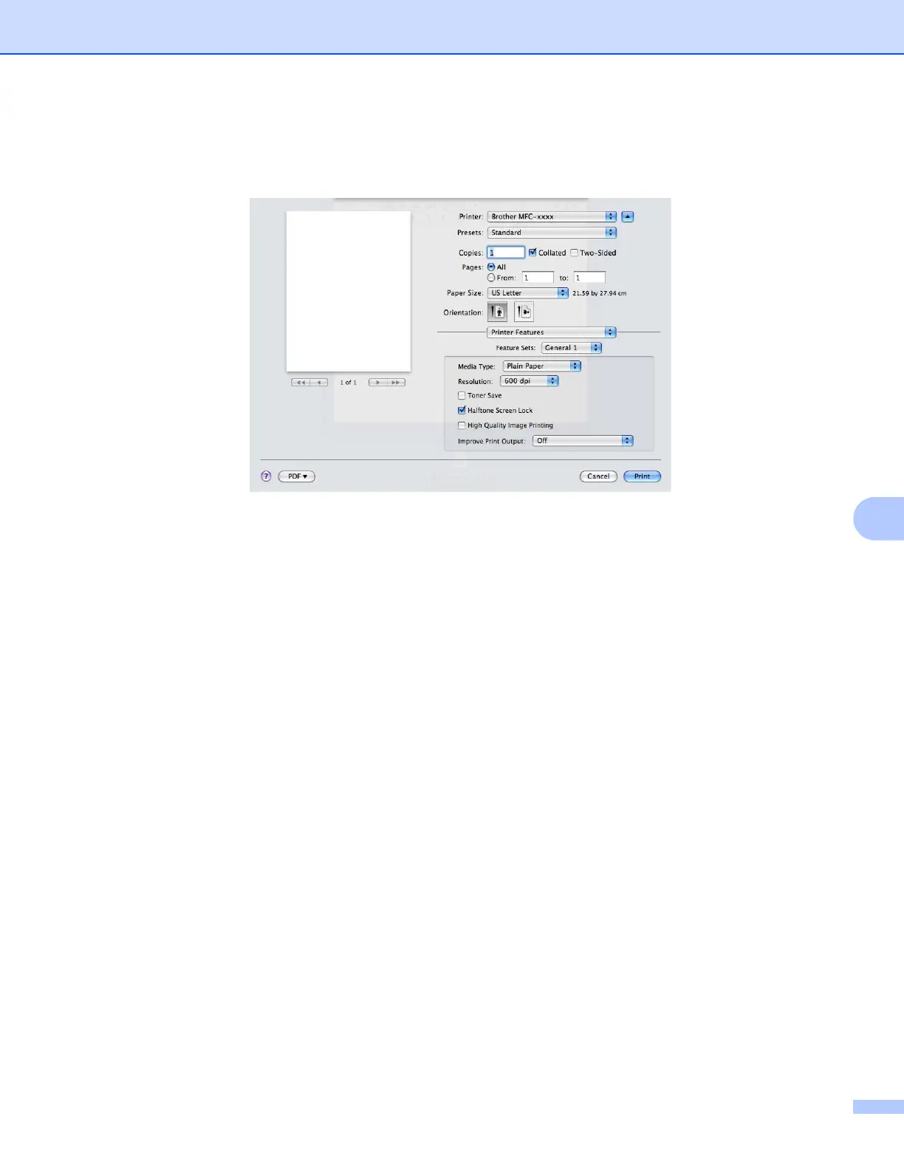Image resolution: width=904 pixels, height=1167 pixels.
Task: Click the help question mark icon
Action: pyautogui.click(x=266, y=476)
